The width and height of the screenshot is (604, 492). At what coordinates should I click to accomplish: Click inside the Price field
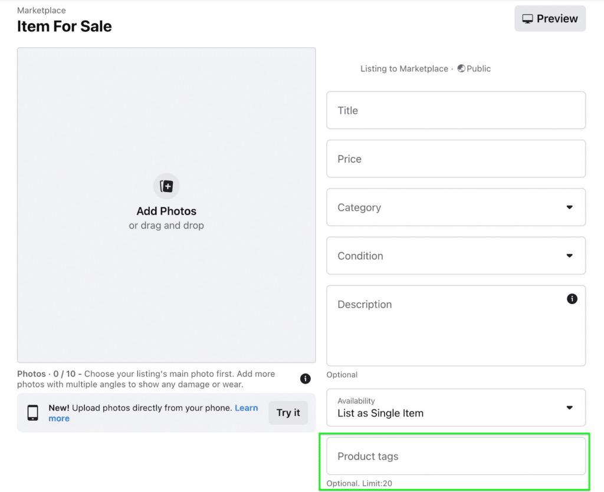point(455,159)
